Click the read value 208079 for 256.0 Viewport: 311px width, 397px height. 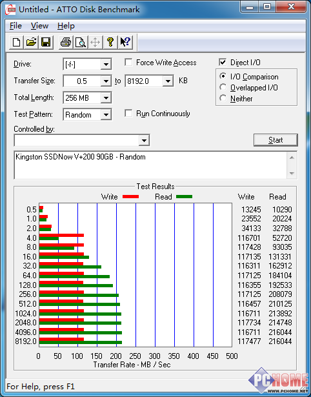click(x=280, y=294)
